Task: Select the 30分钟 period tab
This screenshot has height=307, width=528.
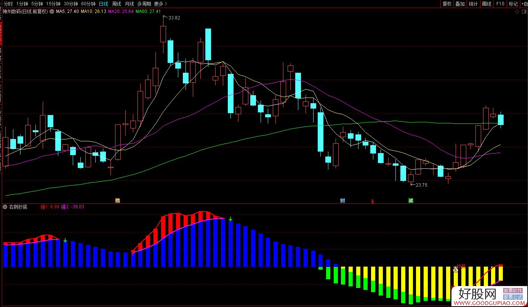Action: point(71,4)
